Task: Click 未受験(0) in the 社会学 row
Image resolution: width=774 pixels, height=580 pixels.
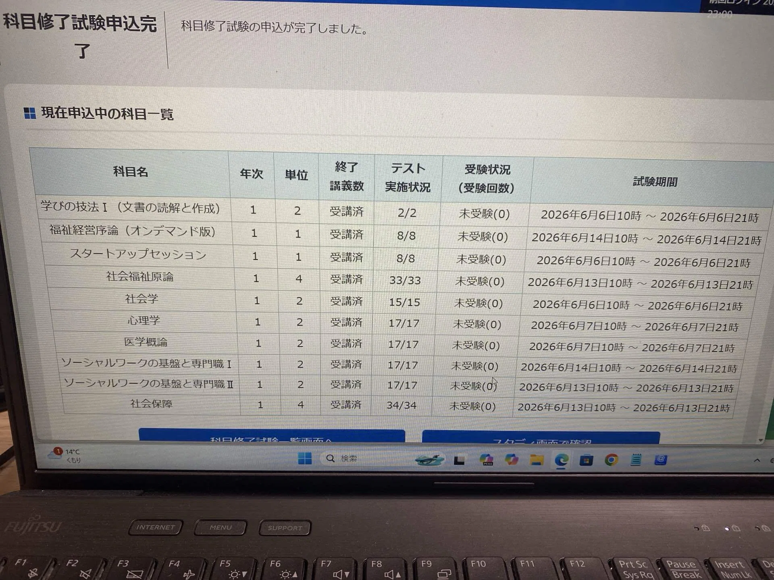Action: tap(478, 303)
